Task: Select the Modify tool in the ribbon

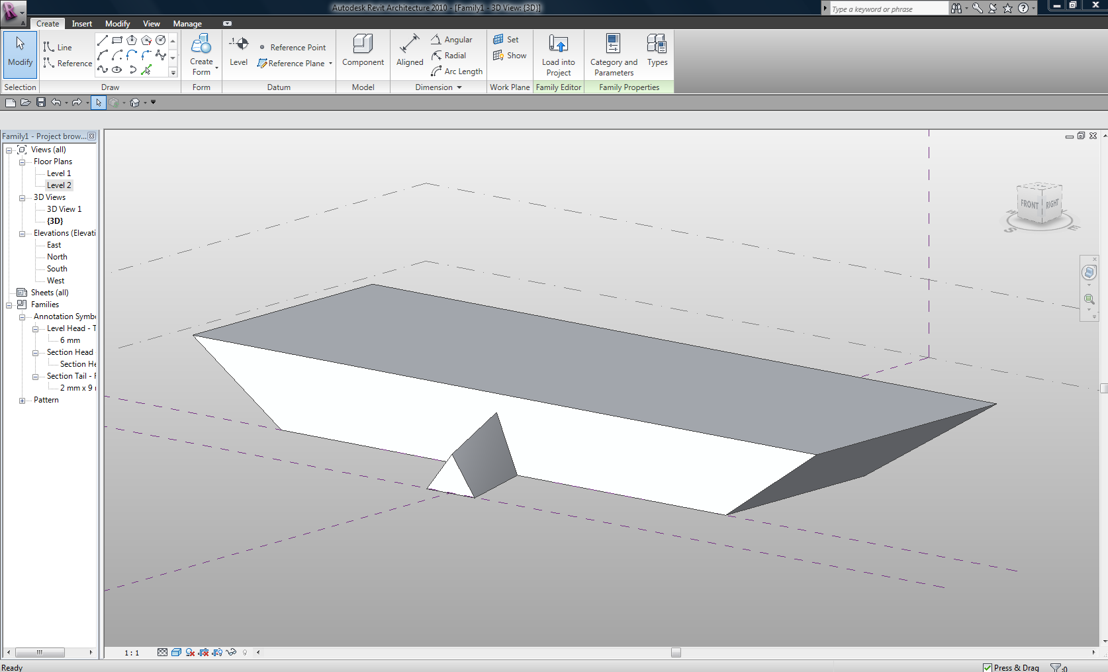Action: (20, 53)
